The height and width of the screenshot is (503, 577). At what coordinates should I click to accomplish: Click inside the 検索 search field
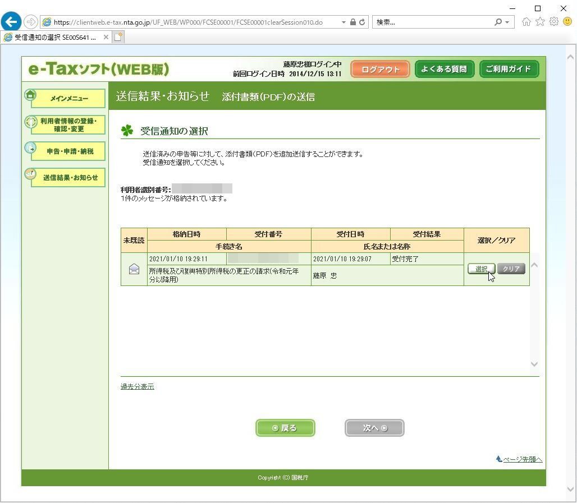pos(433,22)
